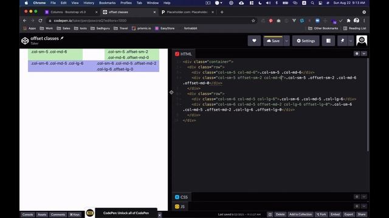
Task: Edit pen title with pencil icon
Action: (x=62, y=38)
